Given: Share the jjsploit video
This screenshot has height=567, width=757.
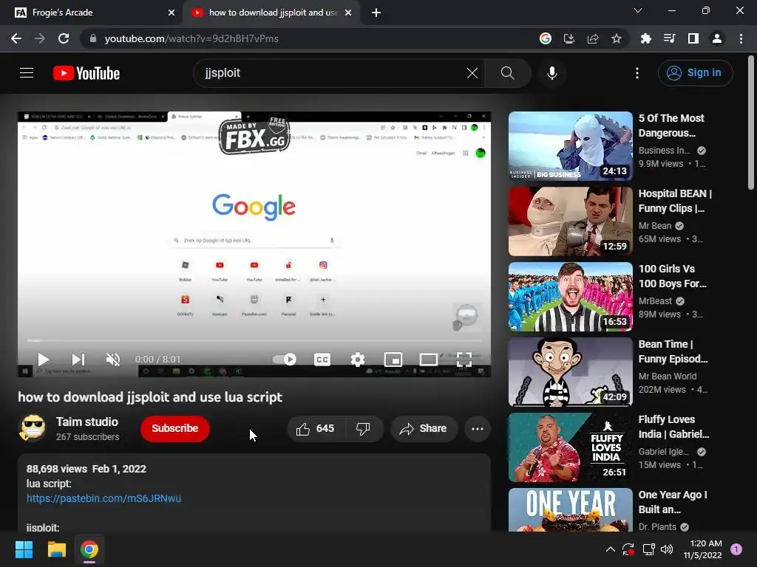Looking at the screenshot, I should [424, 429].
